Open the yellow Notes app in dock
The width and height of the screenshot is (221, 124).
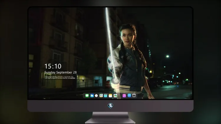point(111,96)
